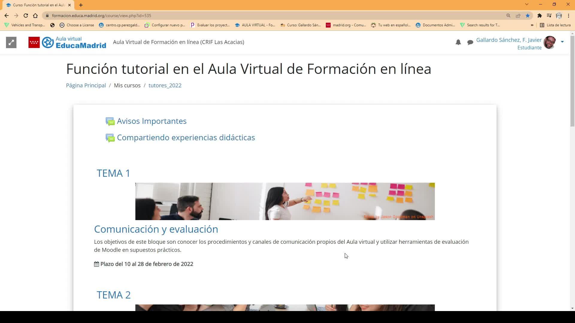Go to Página Principal breadcrumb
Screen dimensions: 575x323
[86, 86]
